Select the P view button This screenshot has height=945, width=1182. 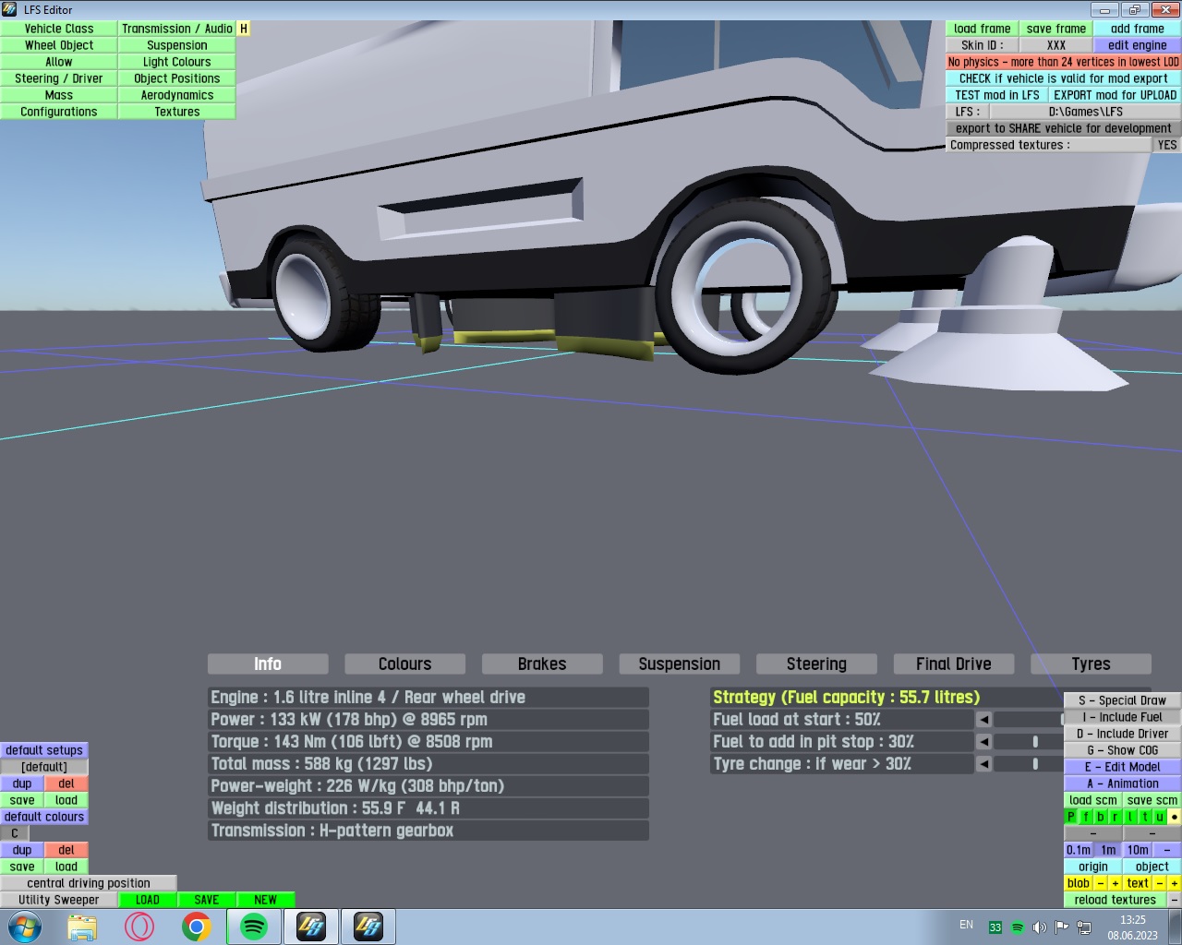tap(1071, 817)
